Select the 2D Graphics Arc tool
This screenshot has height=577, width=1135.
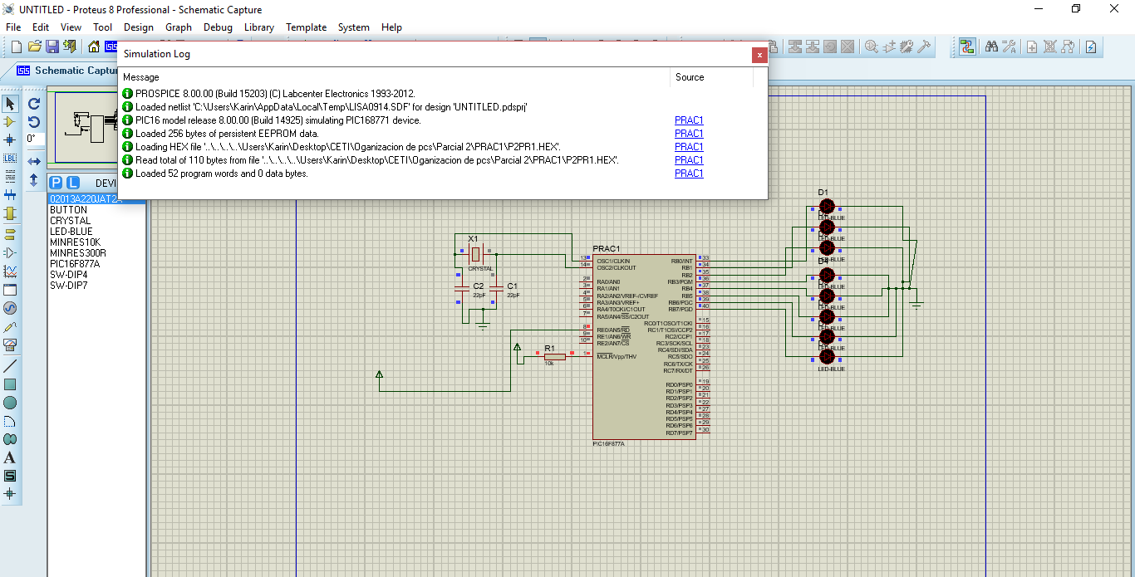coord(10,421)
